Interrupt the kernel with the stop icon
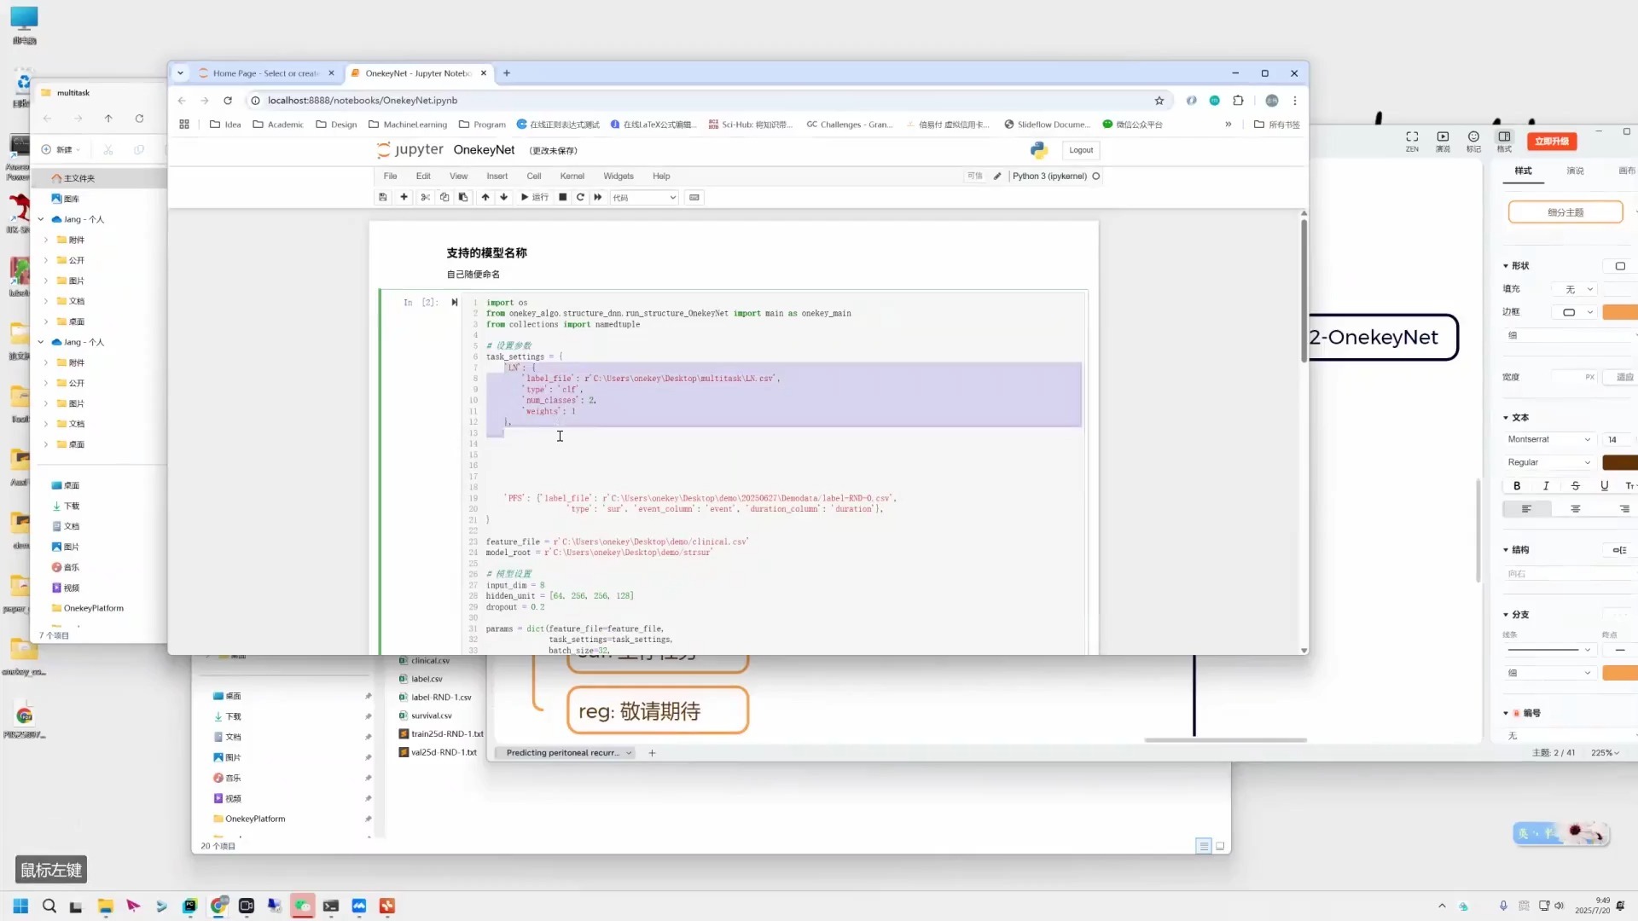The image size is (1638, 921). (562, 197)
